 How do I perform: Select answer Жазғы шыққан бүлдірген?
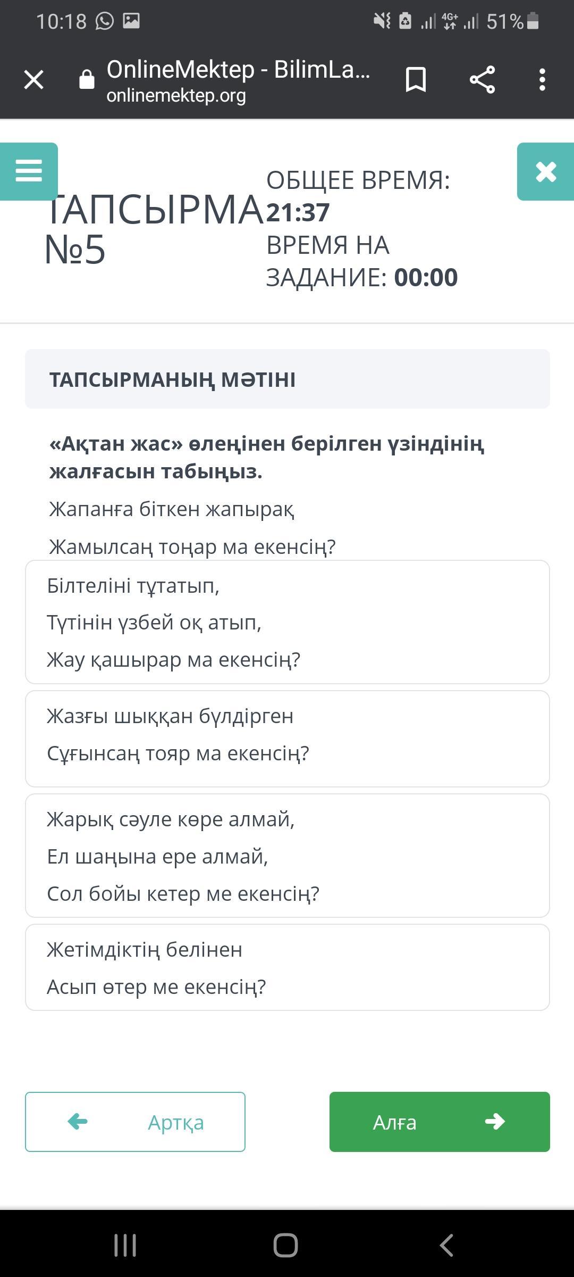(288, 739)
